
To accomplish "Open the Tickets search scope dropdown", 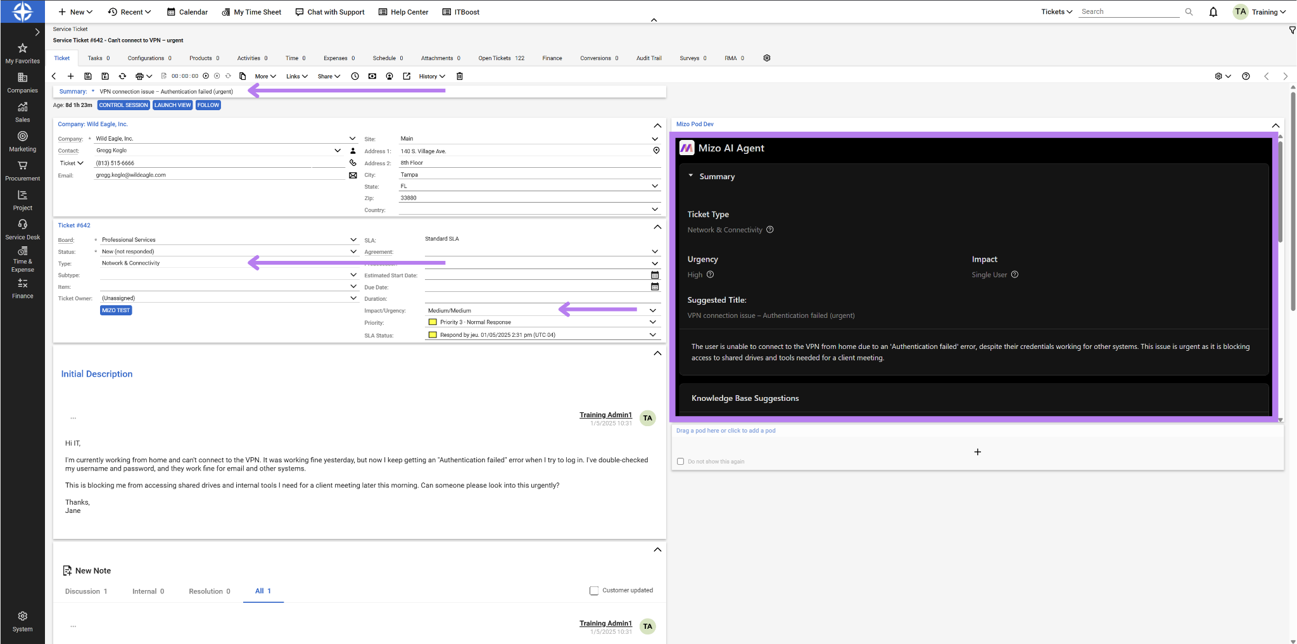I will pyautogui.click(x=1056, y=12).
